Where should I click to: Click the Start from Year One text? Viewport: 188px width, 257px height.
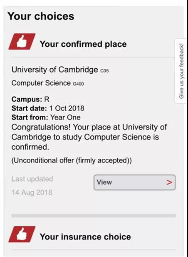[x=46, y=117]
